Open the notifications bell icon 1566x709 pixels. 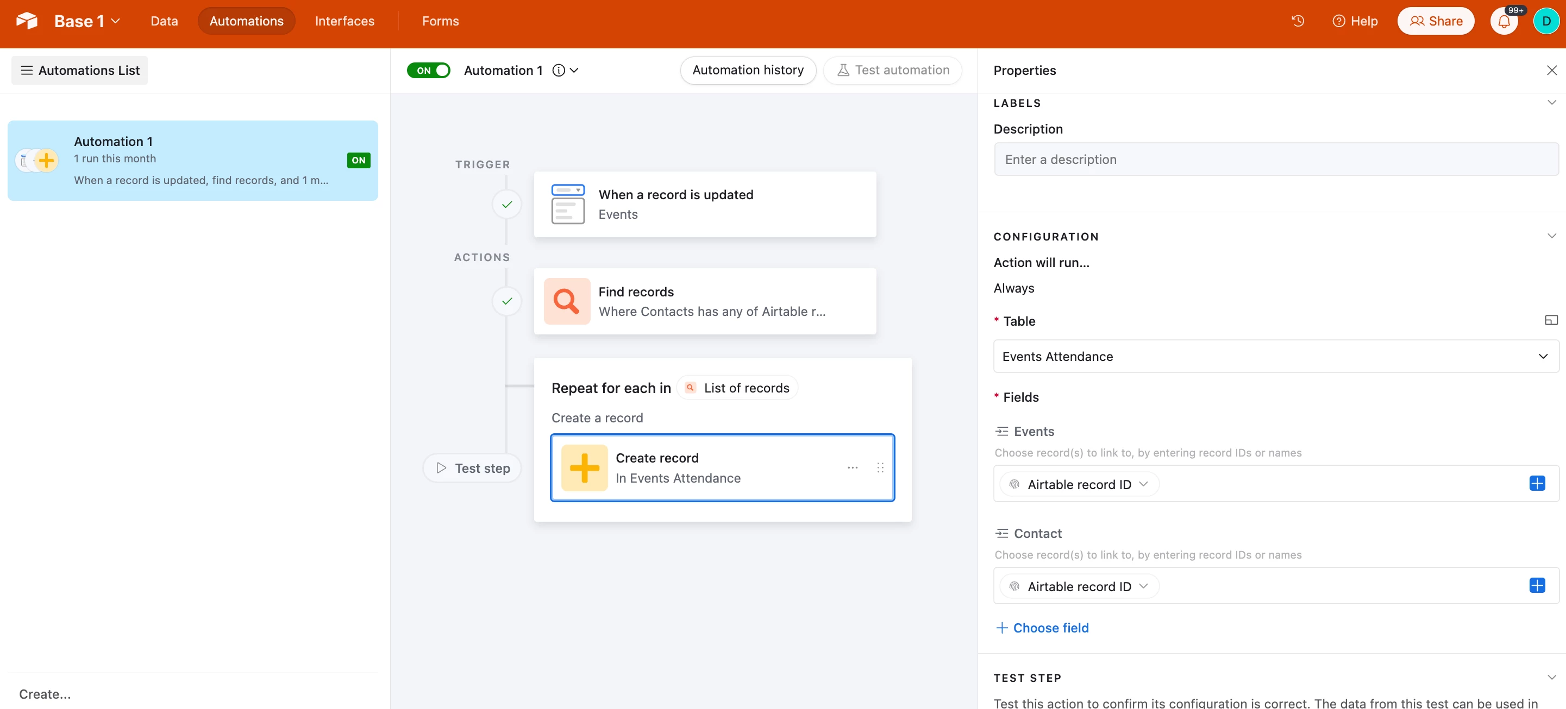pos(1504,21)
